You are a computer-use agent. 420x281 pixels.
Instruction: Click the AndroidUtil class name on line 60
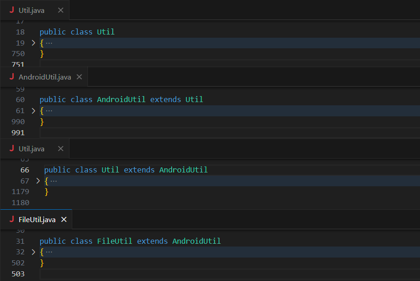(x=121, y=99)
